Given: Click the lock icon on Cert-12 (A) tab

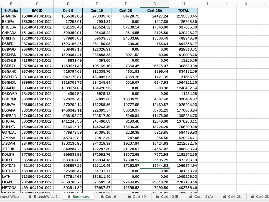Looking at the screenshot, I should (x=191, y=196).
